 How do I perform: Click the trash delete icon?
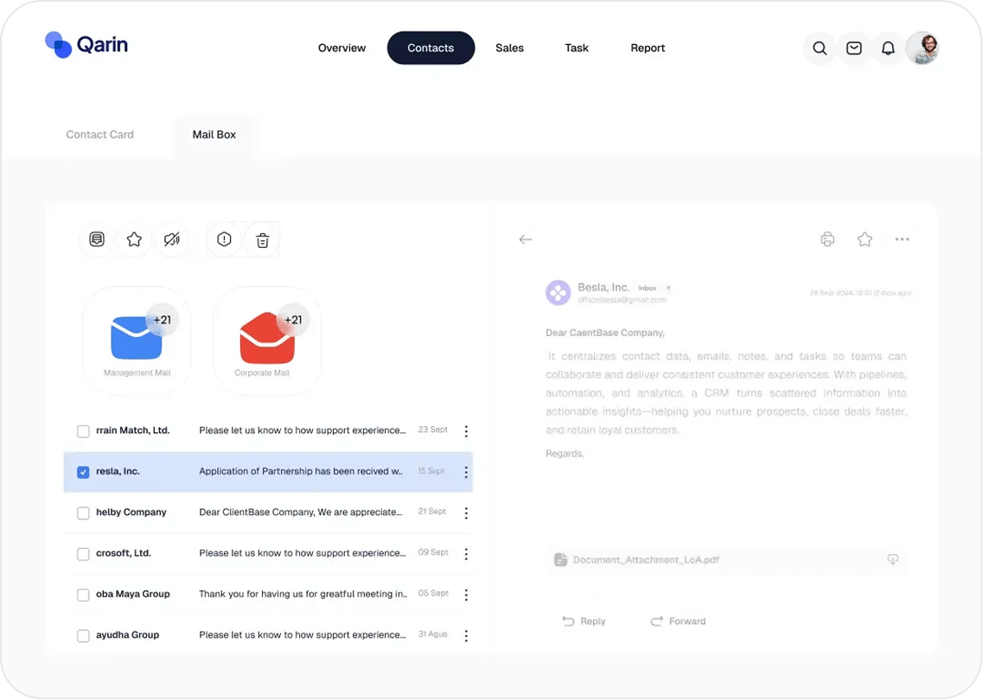(263, 240)
